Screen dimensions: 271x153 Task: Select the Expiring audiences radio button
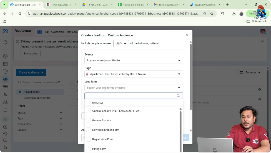tap(20, 98)
